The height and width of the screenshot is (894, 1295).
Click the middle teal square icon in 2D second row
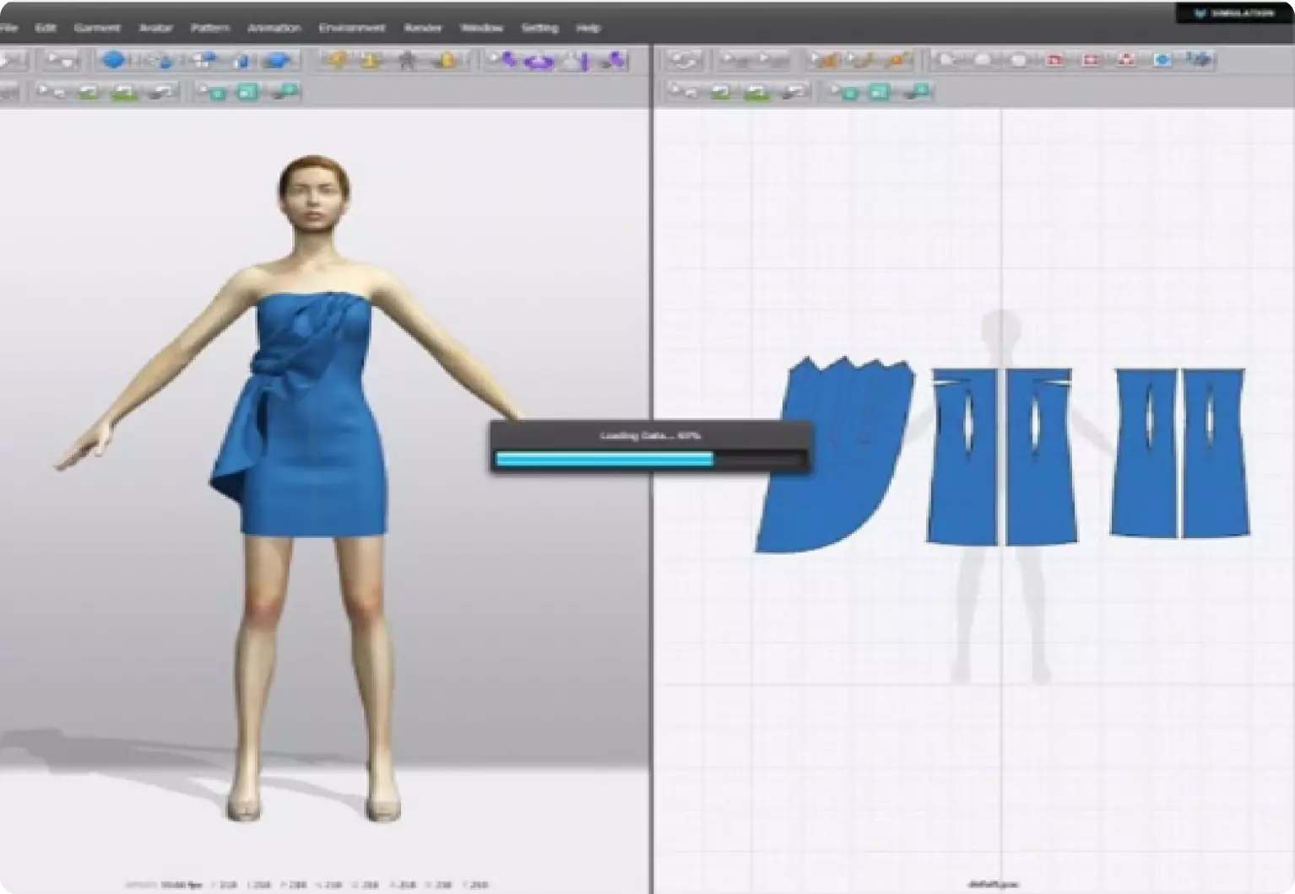(x=880, y=91)
